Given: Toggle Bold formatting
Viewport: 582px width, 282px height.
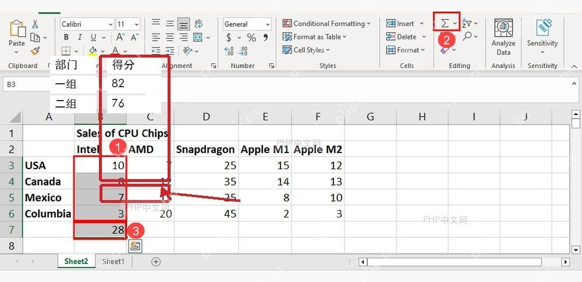Looking at the screenshot, I should pyautogui.click(x=66, y=37).
